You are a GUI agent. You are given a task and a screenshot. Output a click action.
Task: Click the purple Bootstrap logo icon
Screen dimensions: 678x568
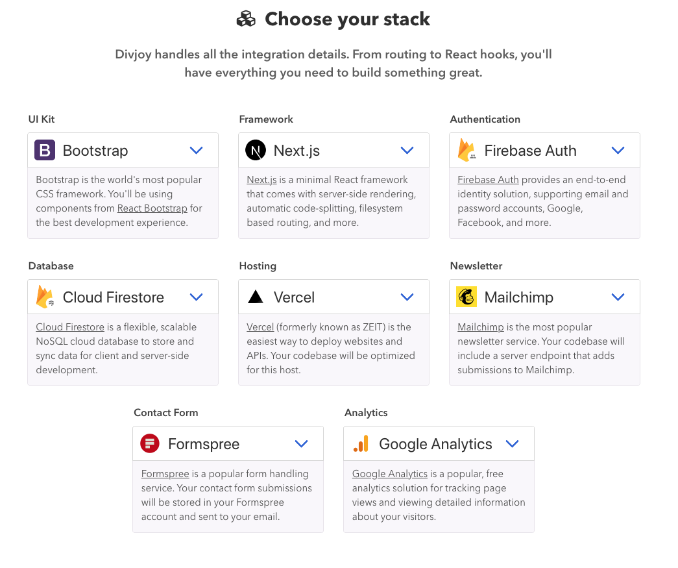[x=45, y=150]
